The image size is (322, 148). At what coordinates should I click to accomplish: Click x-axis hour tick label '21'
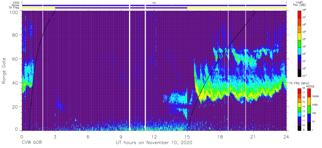coord(253,137)
